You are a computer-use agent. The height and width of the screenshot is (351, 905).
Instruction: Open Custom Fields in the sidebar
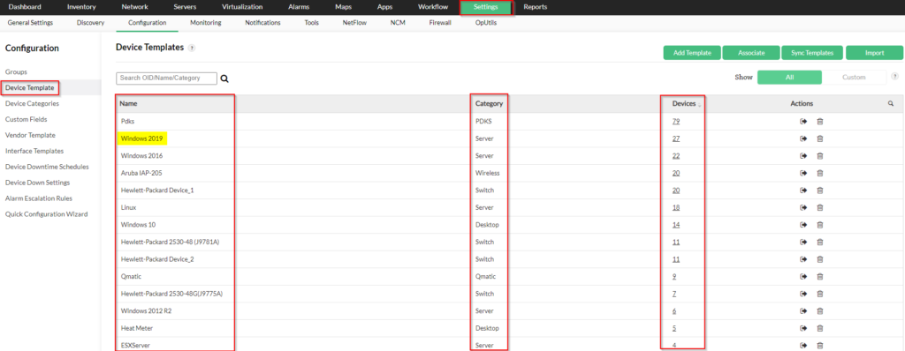click(26, 119)
